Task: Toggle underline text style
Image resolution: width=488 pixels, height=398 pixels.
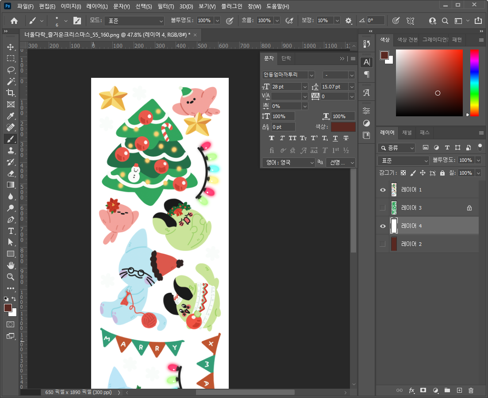Action: (335, 138)
